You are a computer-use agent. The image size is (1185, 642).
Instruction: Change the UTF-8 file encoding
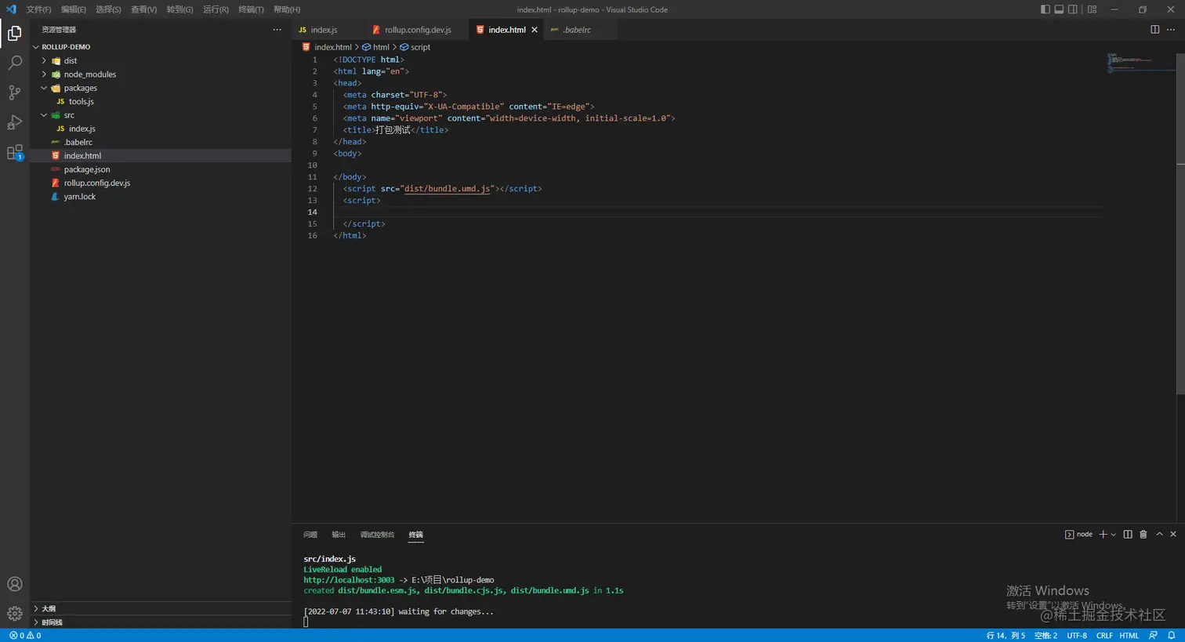1077,636
